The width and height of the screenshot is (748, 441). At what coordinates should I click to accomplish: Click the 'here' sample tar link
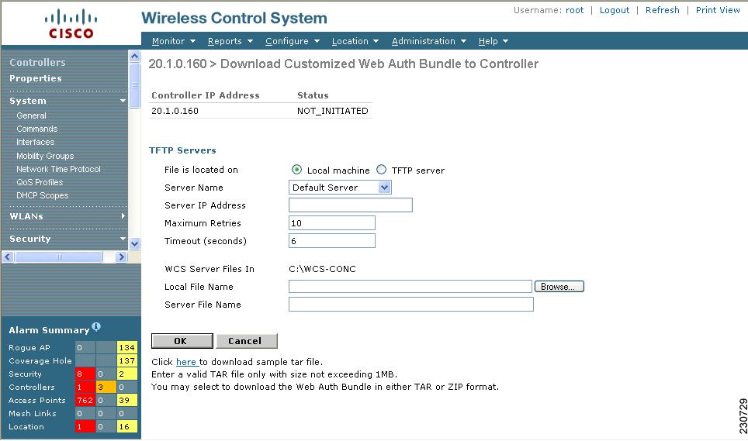186,362
